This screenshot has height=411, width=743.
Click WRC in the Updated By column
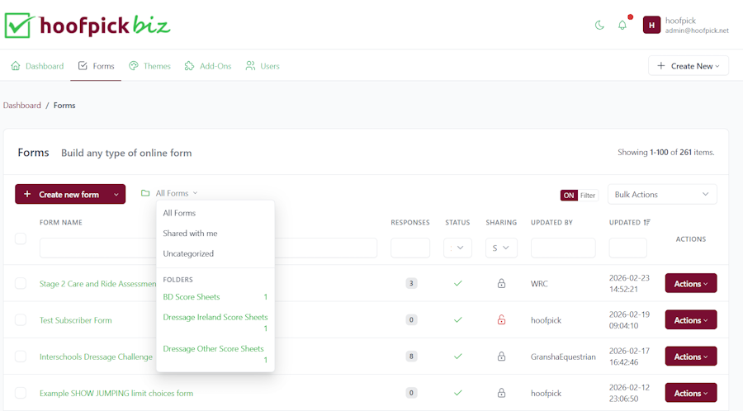point(539,284)
